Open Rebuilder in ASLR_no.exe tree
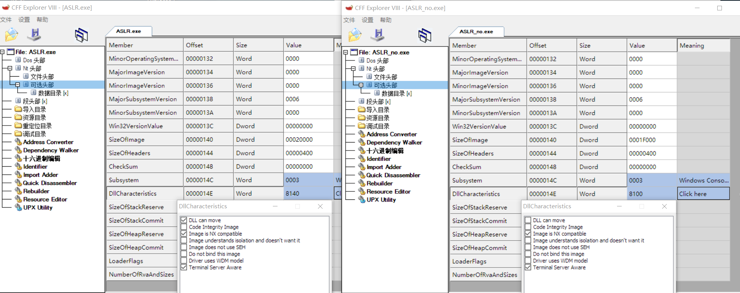 coord(380,183)
